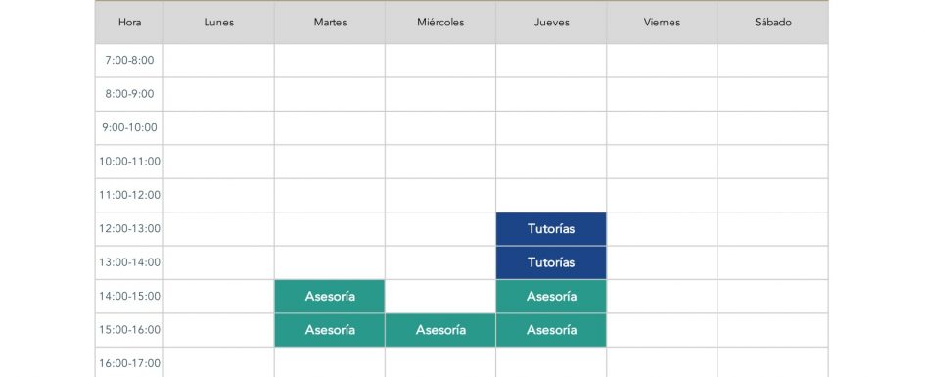Screen dimensions: 925x377
Task: Select the Jueves column header
Action: click(x=551, y=23)
